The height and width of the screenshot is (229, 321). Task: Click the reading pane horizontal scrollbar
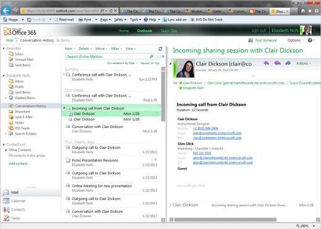point(225,220)
